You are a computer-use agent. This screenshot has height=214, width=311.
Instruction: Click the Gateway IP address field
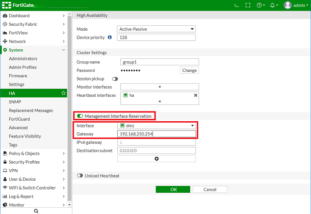[156, 134]
